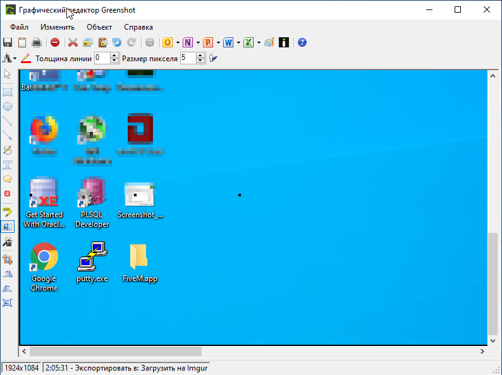The image size is (502, 375).
Task: Copy image to clipboard using clipboard icon
Action: click(x=22, y=42)
